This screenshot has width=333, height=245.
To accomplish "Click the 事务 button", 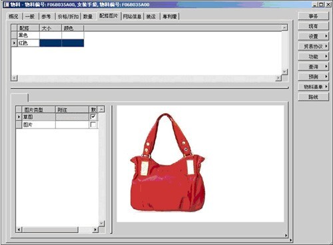I will click(x=313, y=16).
